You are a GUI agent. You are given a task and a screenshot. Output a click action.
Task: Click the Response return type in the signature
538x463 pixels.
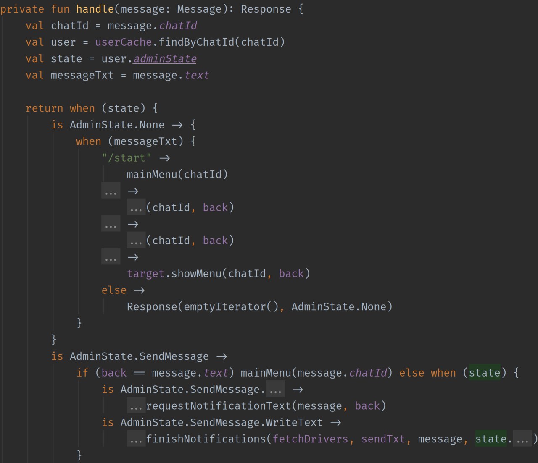(x=266, y=9)
